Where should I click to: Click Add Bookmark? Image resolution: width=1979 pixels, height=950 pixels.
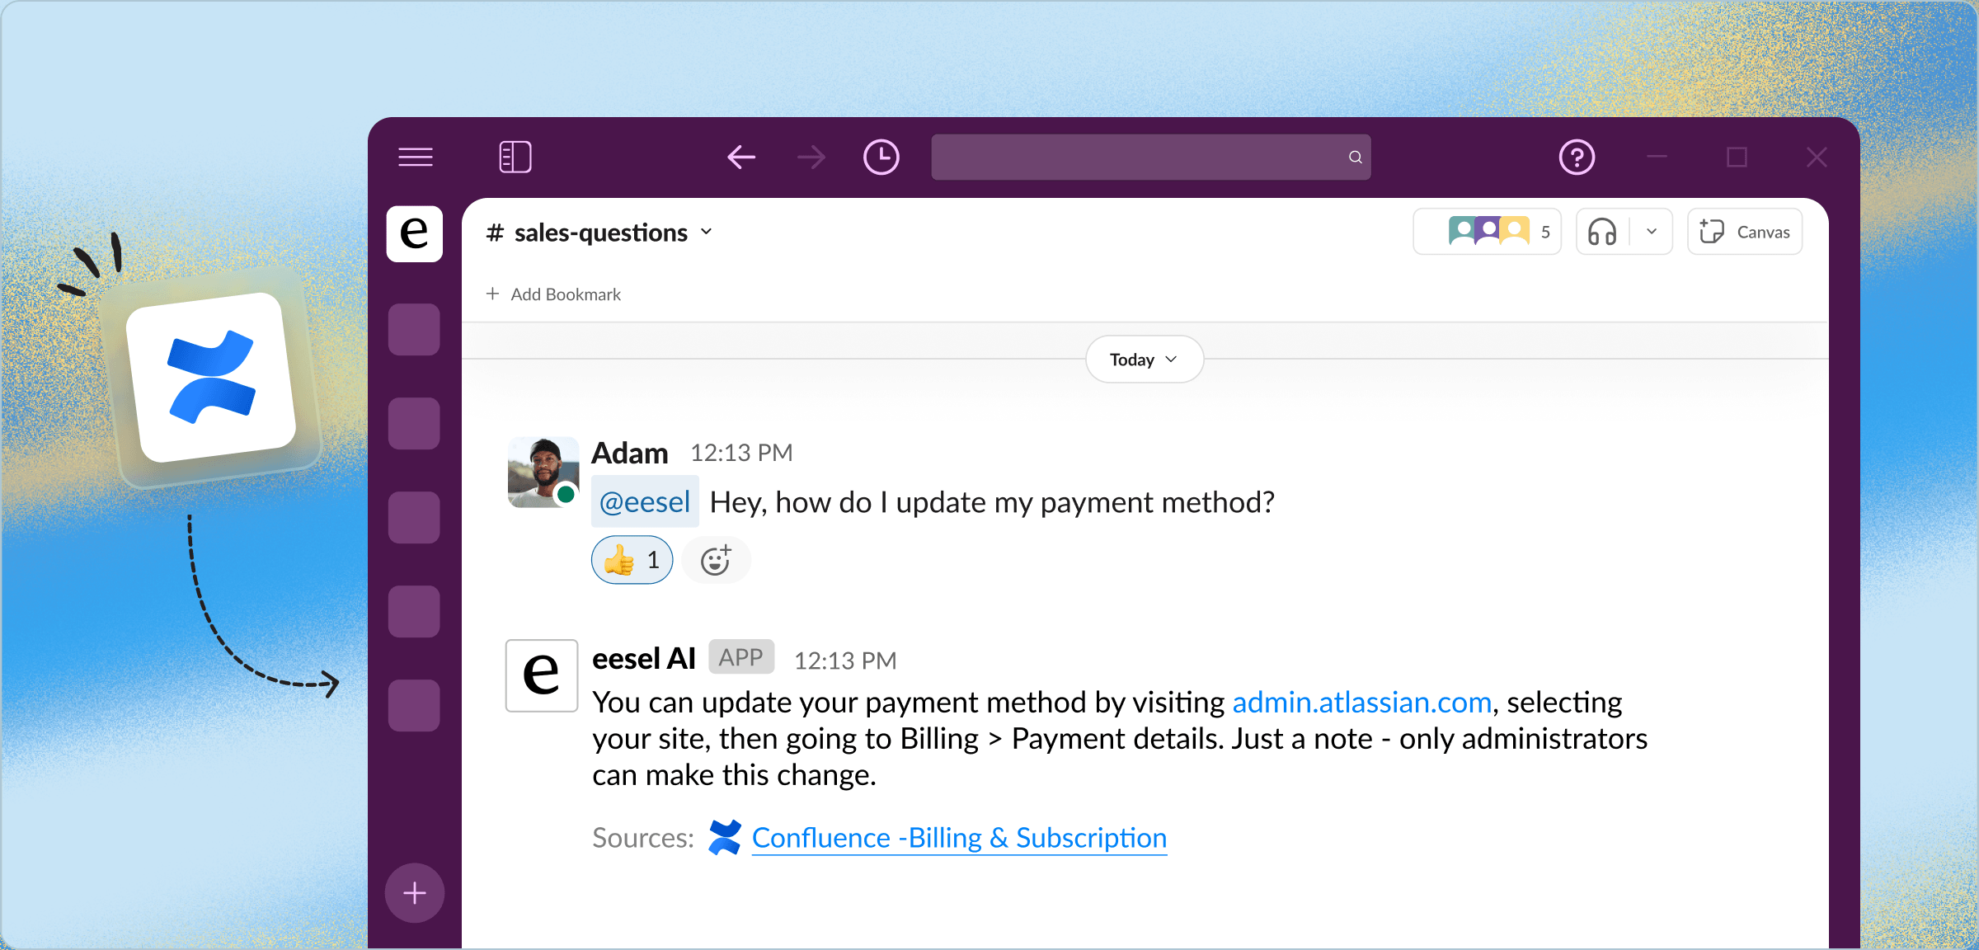pos(553,294)
